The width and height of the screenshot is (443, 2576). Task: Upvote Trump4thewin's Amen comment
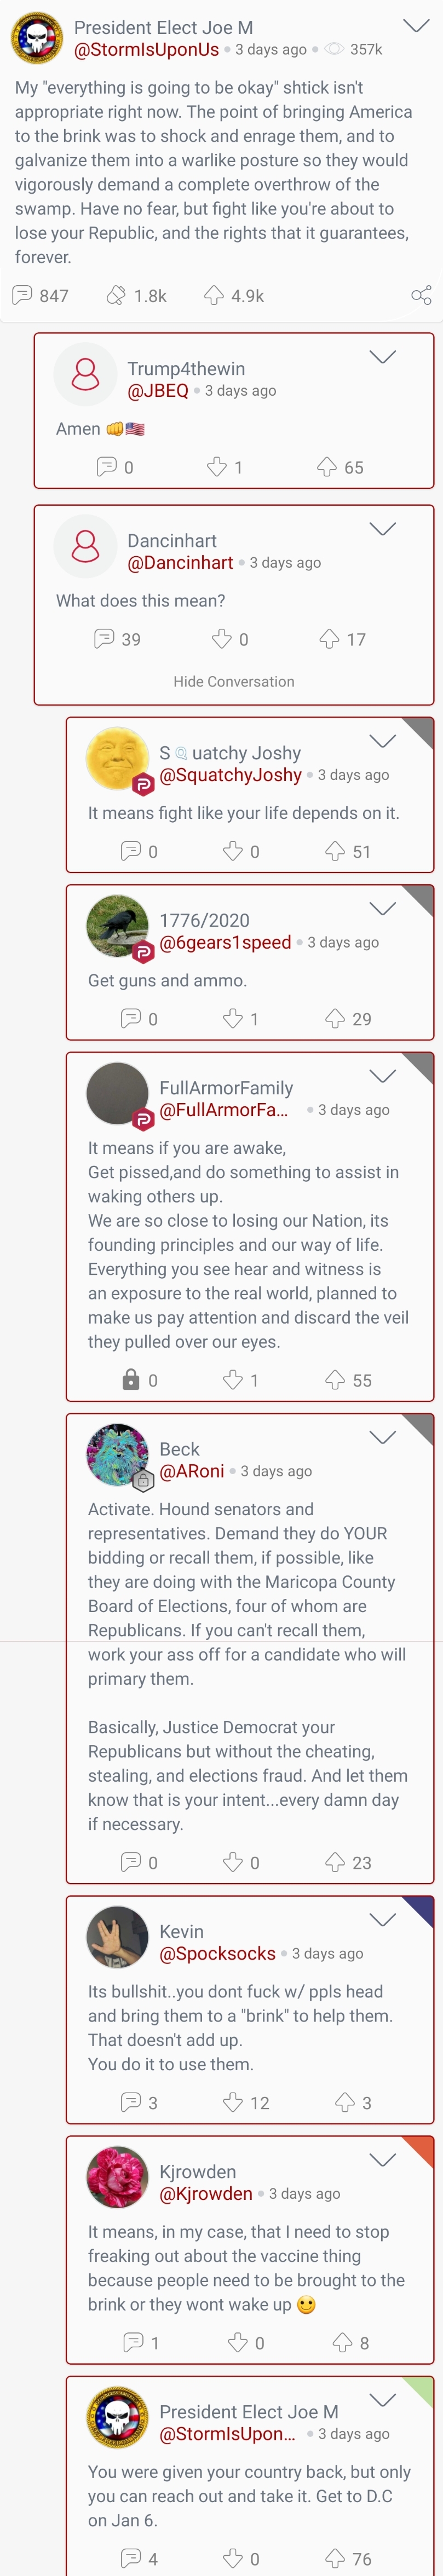click(x=327, y=467)
